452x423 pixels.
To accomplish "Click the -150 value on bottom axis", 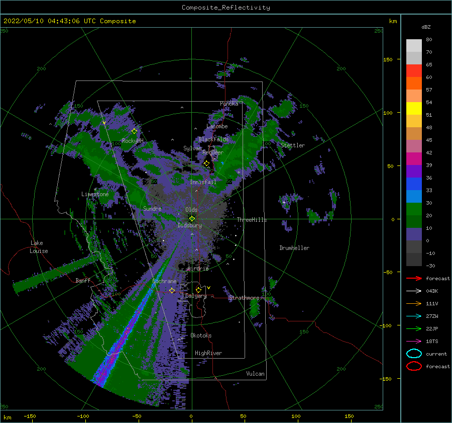I will tap(30, 416).
